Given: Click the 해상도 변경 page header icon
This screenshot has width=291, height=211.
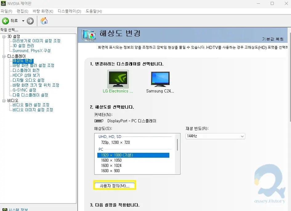Looking at the screenshot, I should tap(89, 35).
